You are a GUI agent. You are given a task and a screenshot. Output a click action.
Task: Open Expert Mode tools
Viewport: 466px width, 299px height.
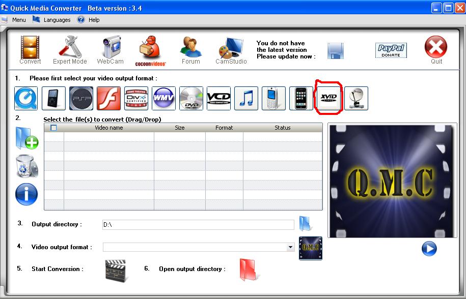(70, 47)
